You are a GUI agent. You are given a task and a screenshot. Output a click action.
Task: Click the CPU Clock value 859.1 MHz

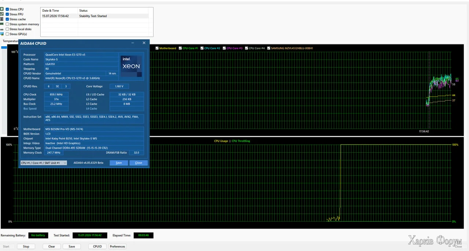click(x=56, y=94)
